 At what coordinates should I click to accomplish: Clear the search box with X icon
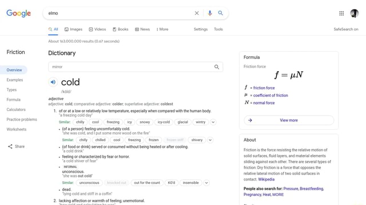tap(197, 13)
